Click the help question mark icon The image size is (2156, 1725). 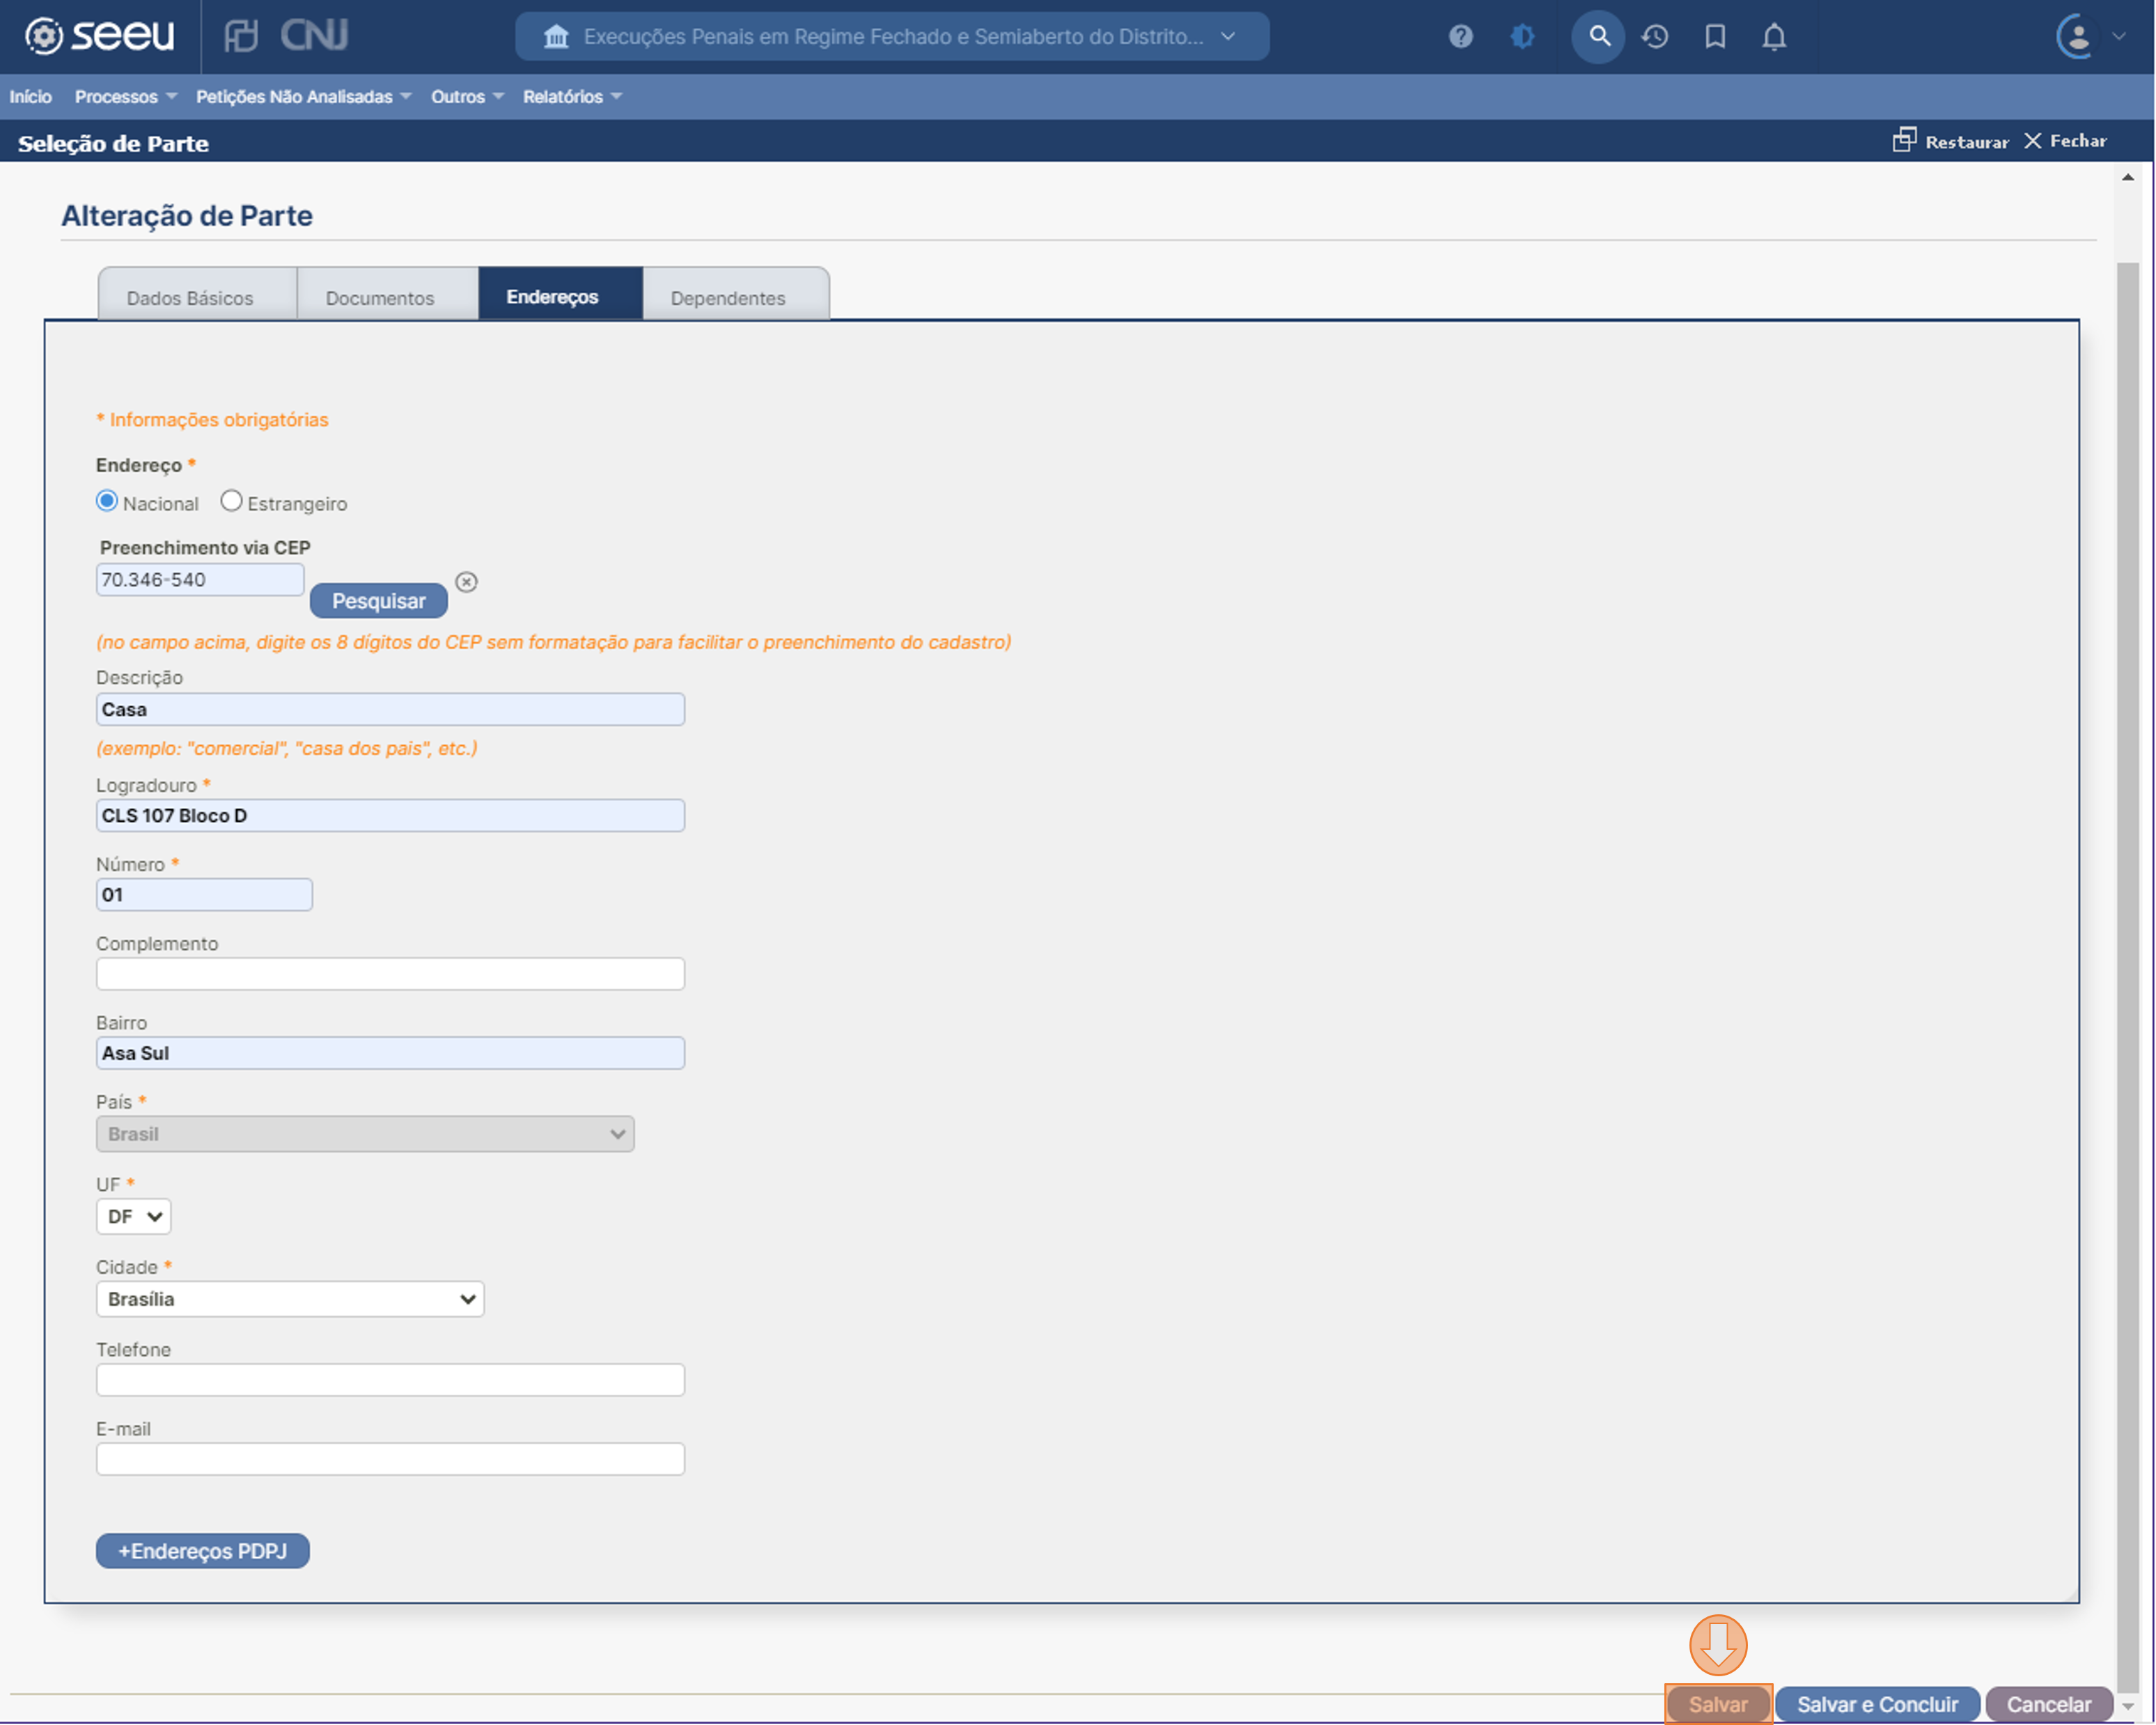(x=1460, y=37)
